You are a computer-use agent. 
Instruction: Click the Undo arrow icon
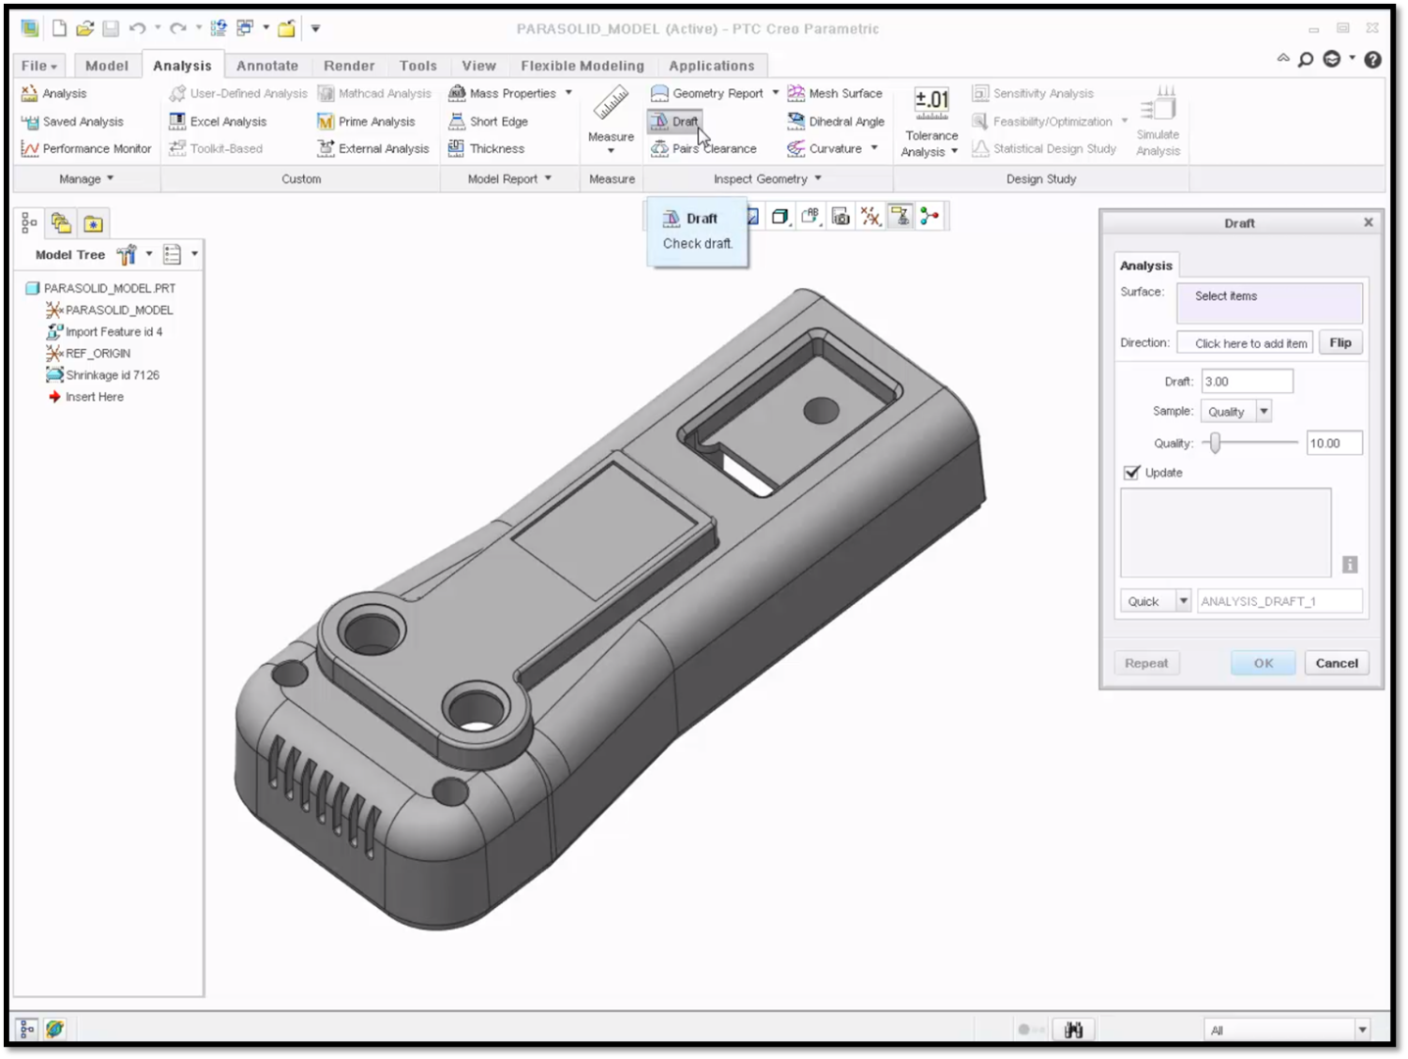[137, 28]
